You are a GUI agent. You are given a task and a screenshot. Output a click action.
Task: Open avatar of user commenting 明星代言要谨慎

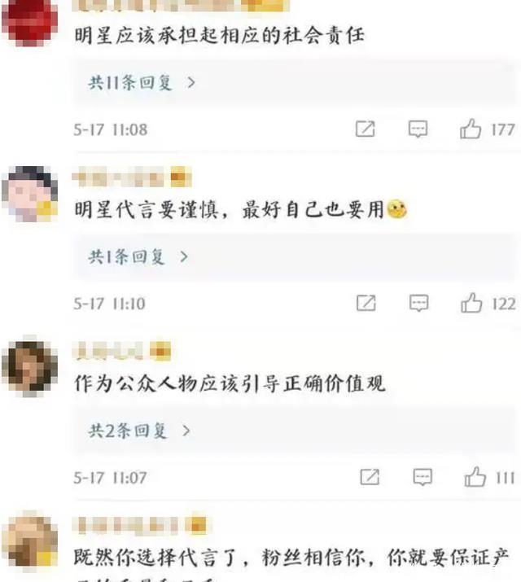click(x=29, y=194)
